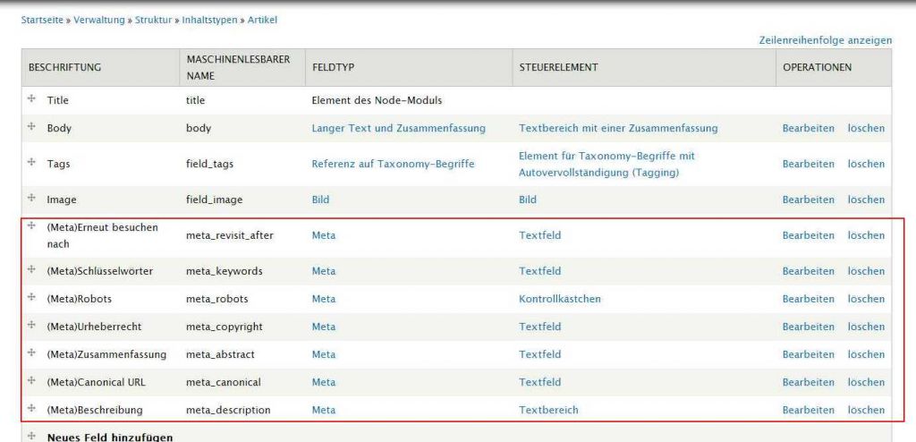Click the drag handle beside Tags row
This screenshot has height=442, width=916.
pyautogui.click(x=32, y=163)
